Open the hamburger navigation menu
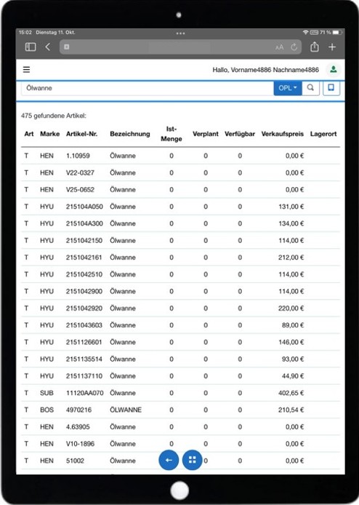 (26, 70)
